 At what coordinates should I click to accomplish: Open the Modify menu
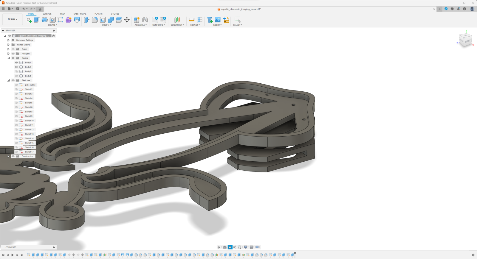[x=106, y=25]
